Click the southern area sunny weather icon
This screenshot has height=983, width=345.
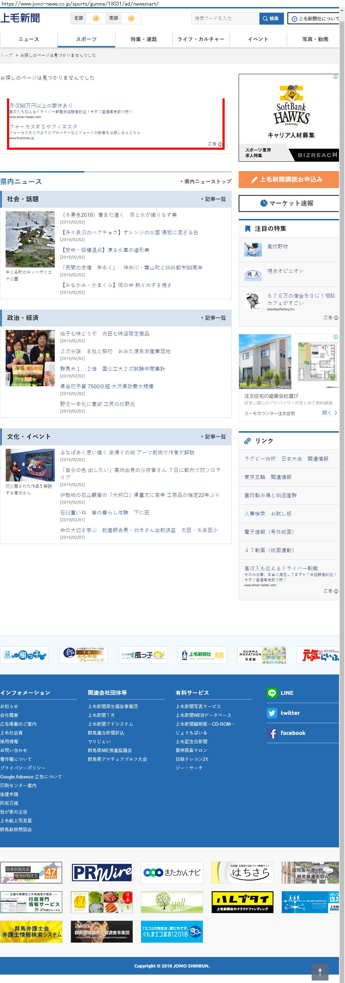(131, 18)
